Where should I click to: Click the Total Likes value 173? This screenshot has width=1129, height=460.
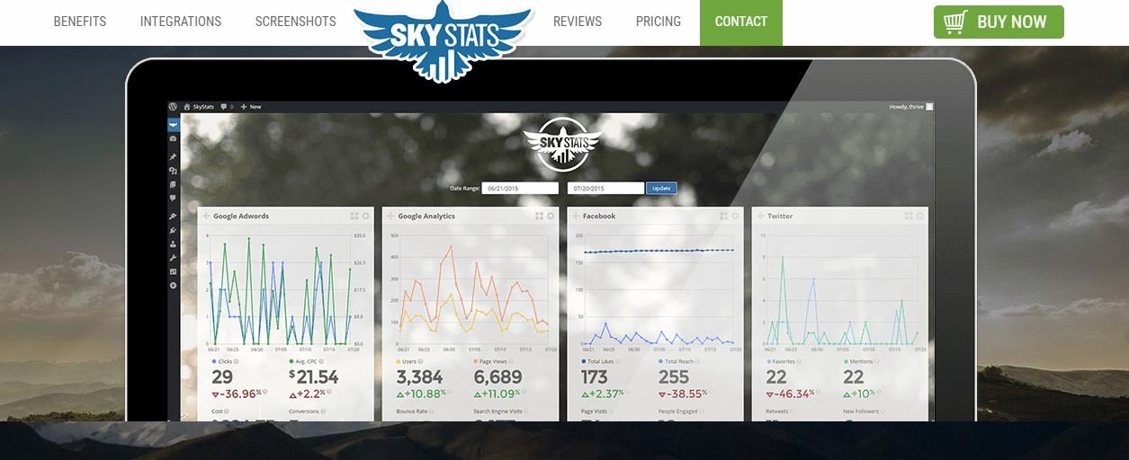595,377
